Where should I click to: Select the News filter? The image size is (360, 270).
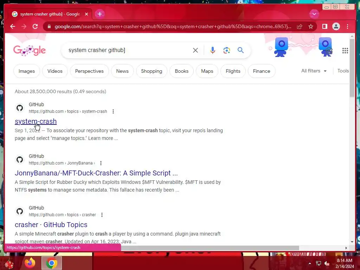pos(122,71)
